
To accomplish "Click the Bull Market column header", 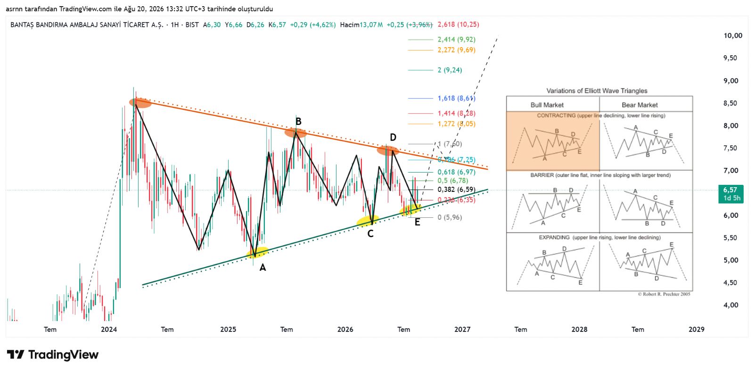I will pos(547,105).
